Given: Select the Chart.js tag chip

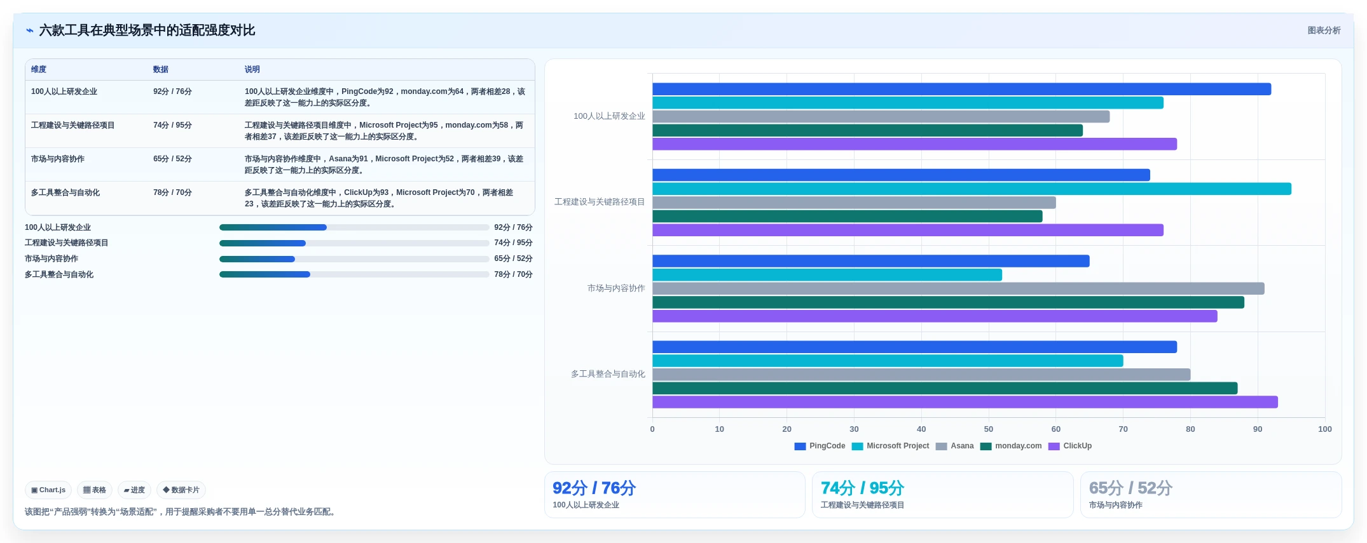Looking at the screenshot, I should tap(48, 490).
